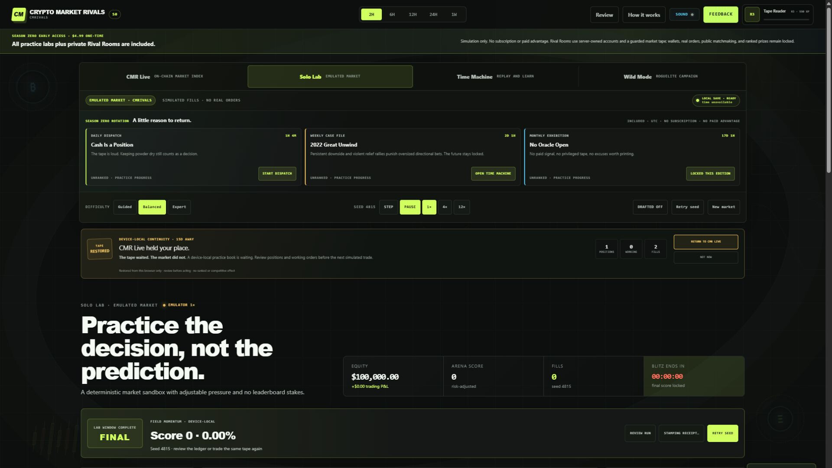This screenshot has width=832, height=468.
Task: Open the Time Machine tab
Action: coord(495,77)
